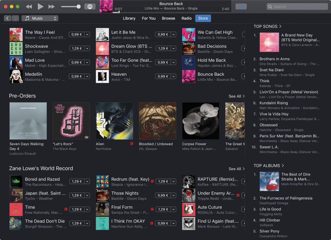Image resolution: width=331 pixels, height=240 pixels.
Task: Adjust the volume slider
Action: point(71,7)
